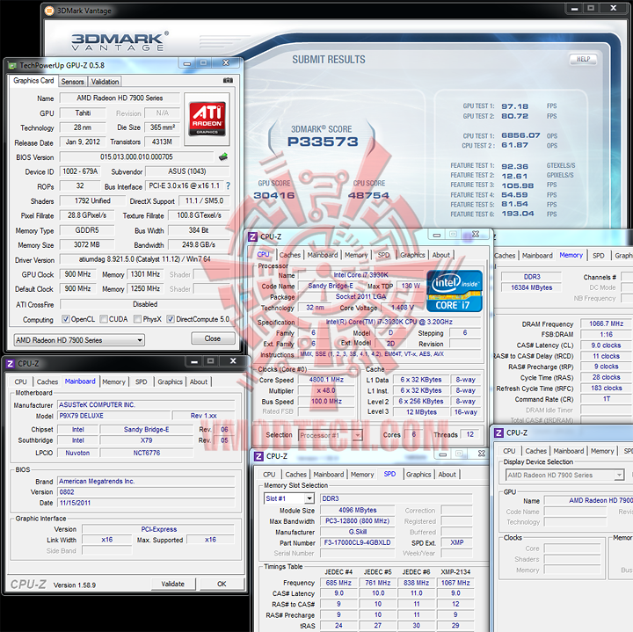633x632 pixels.
Task: Click the 3DMark score P33573
Action: [x=323, y=142]
